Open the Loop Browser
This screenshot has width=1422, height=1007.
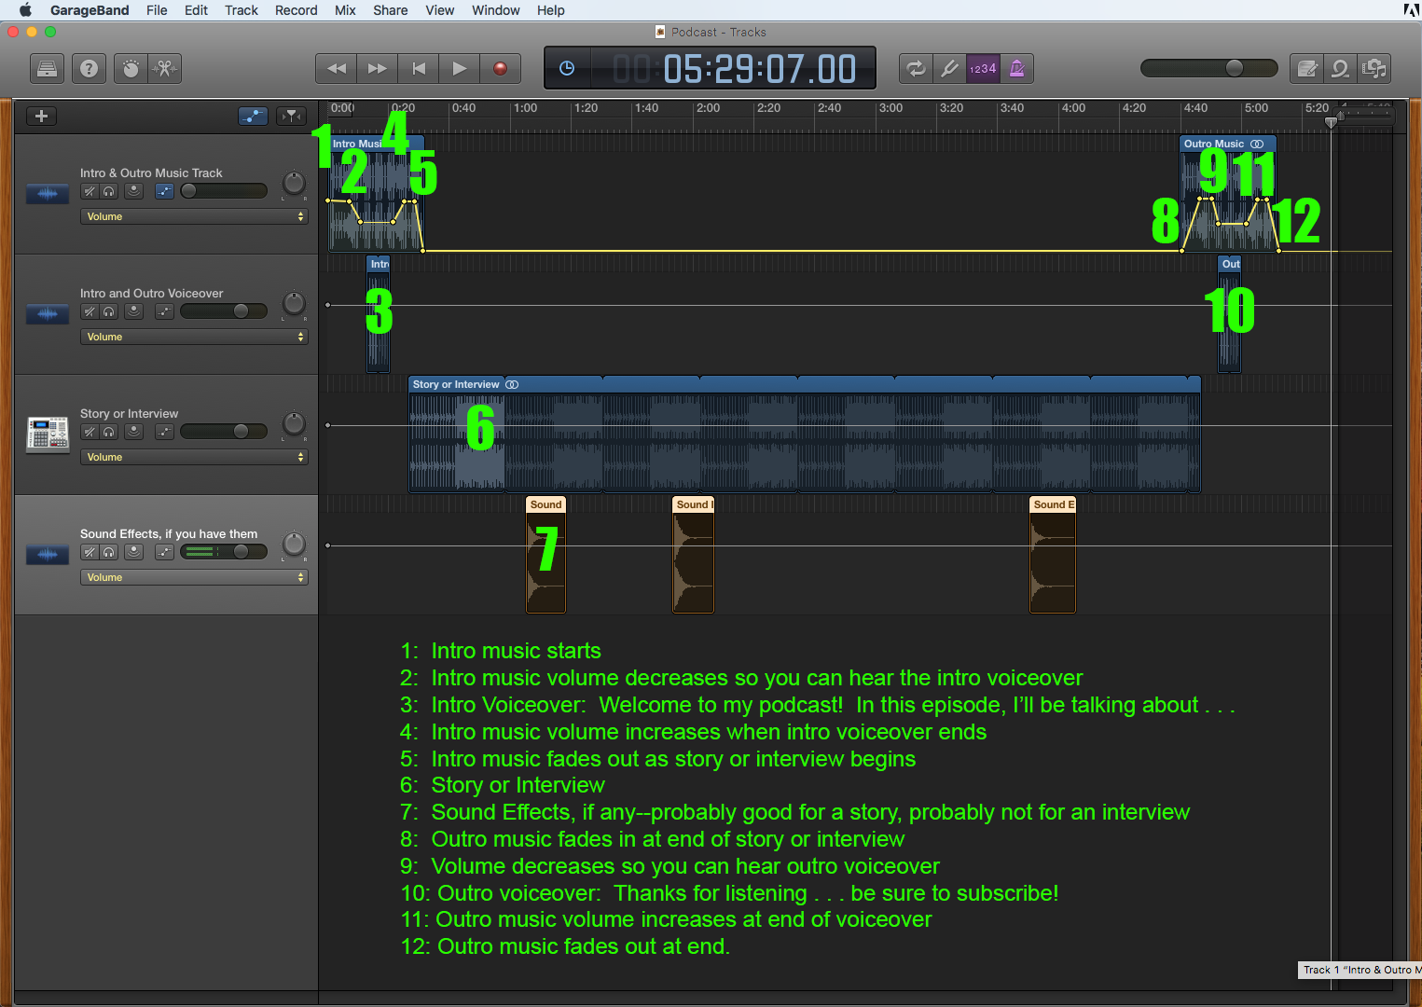click(x=1340, y=68)
